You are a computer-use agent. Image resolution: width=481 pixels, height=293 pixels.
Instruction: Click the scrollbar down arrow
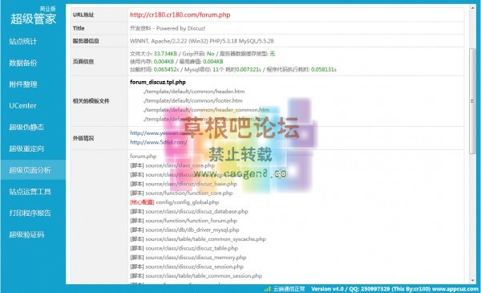[472, 280]
